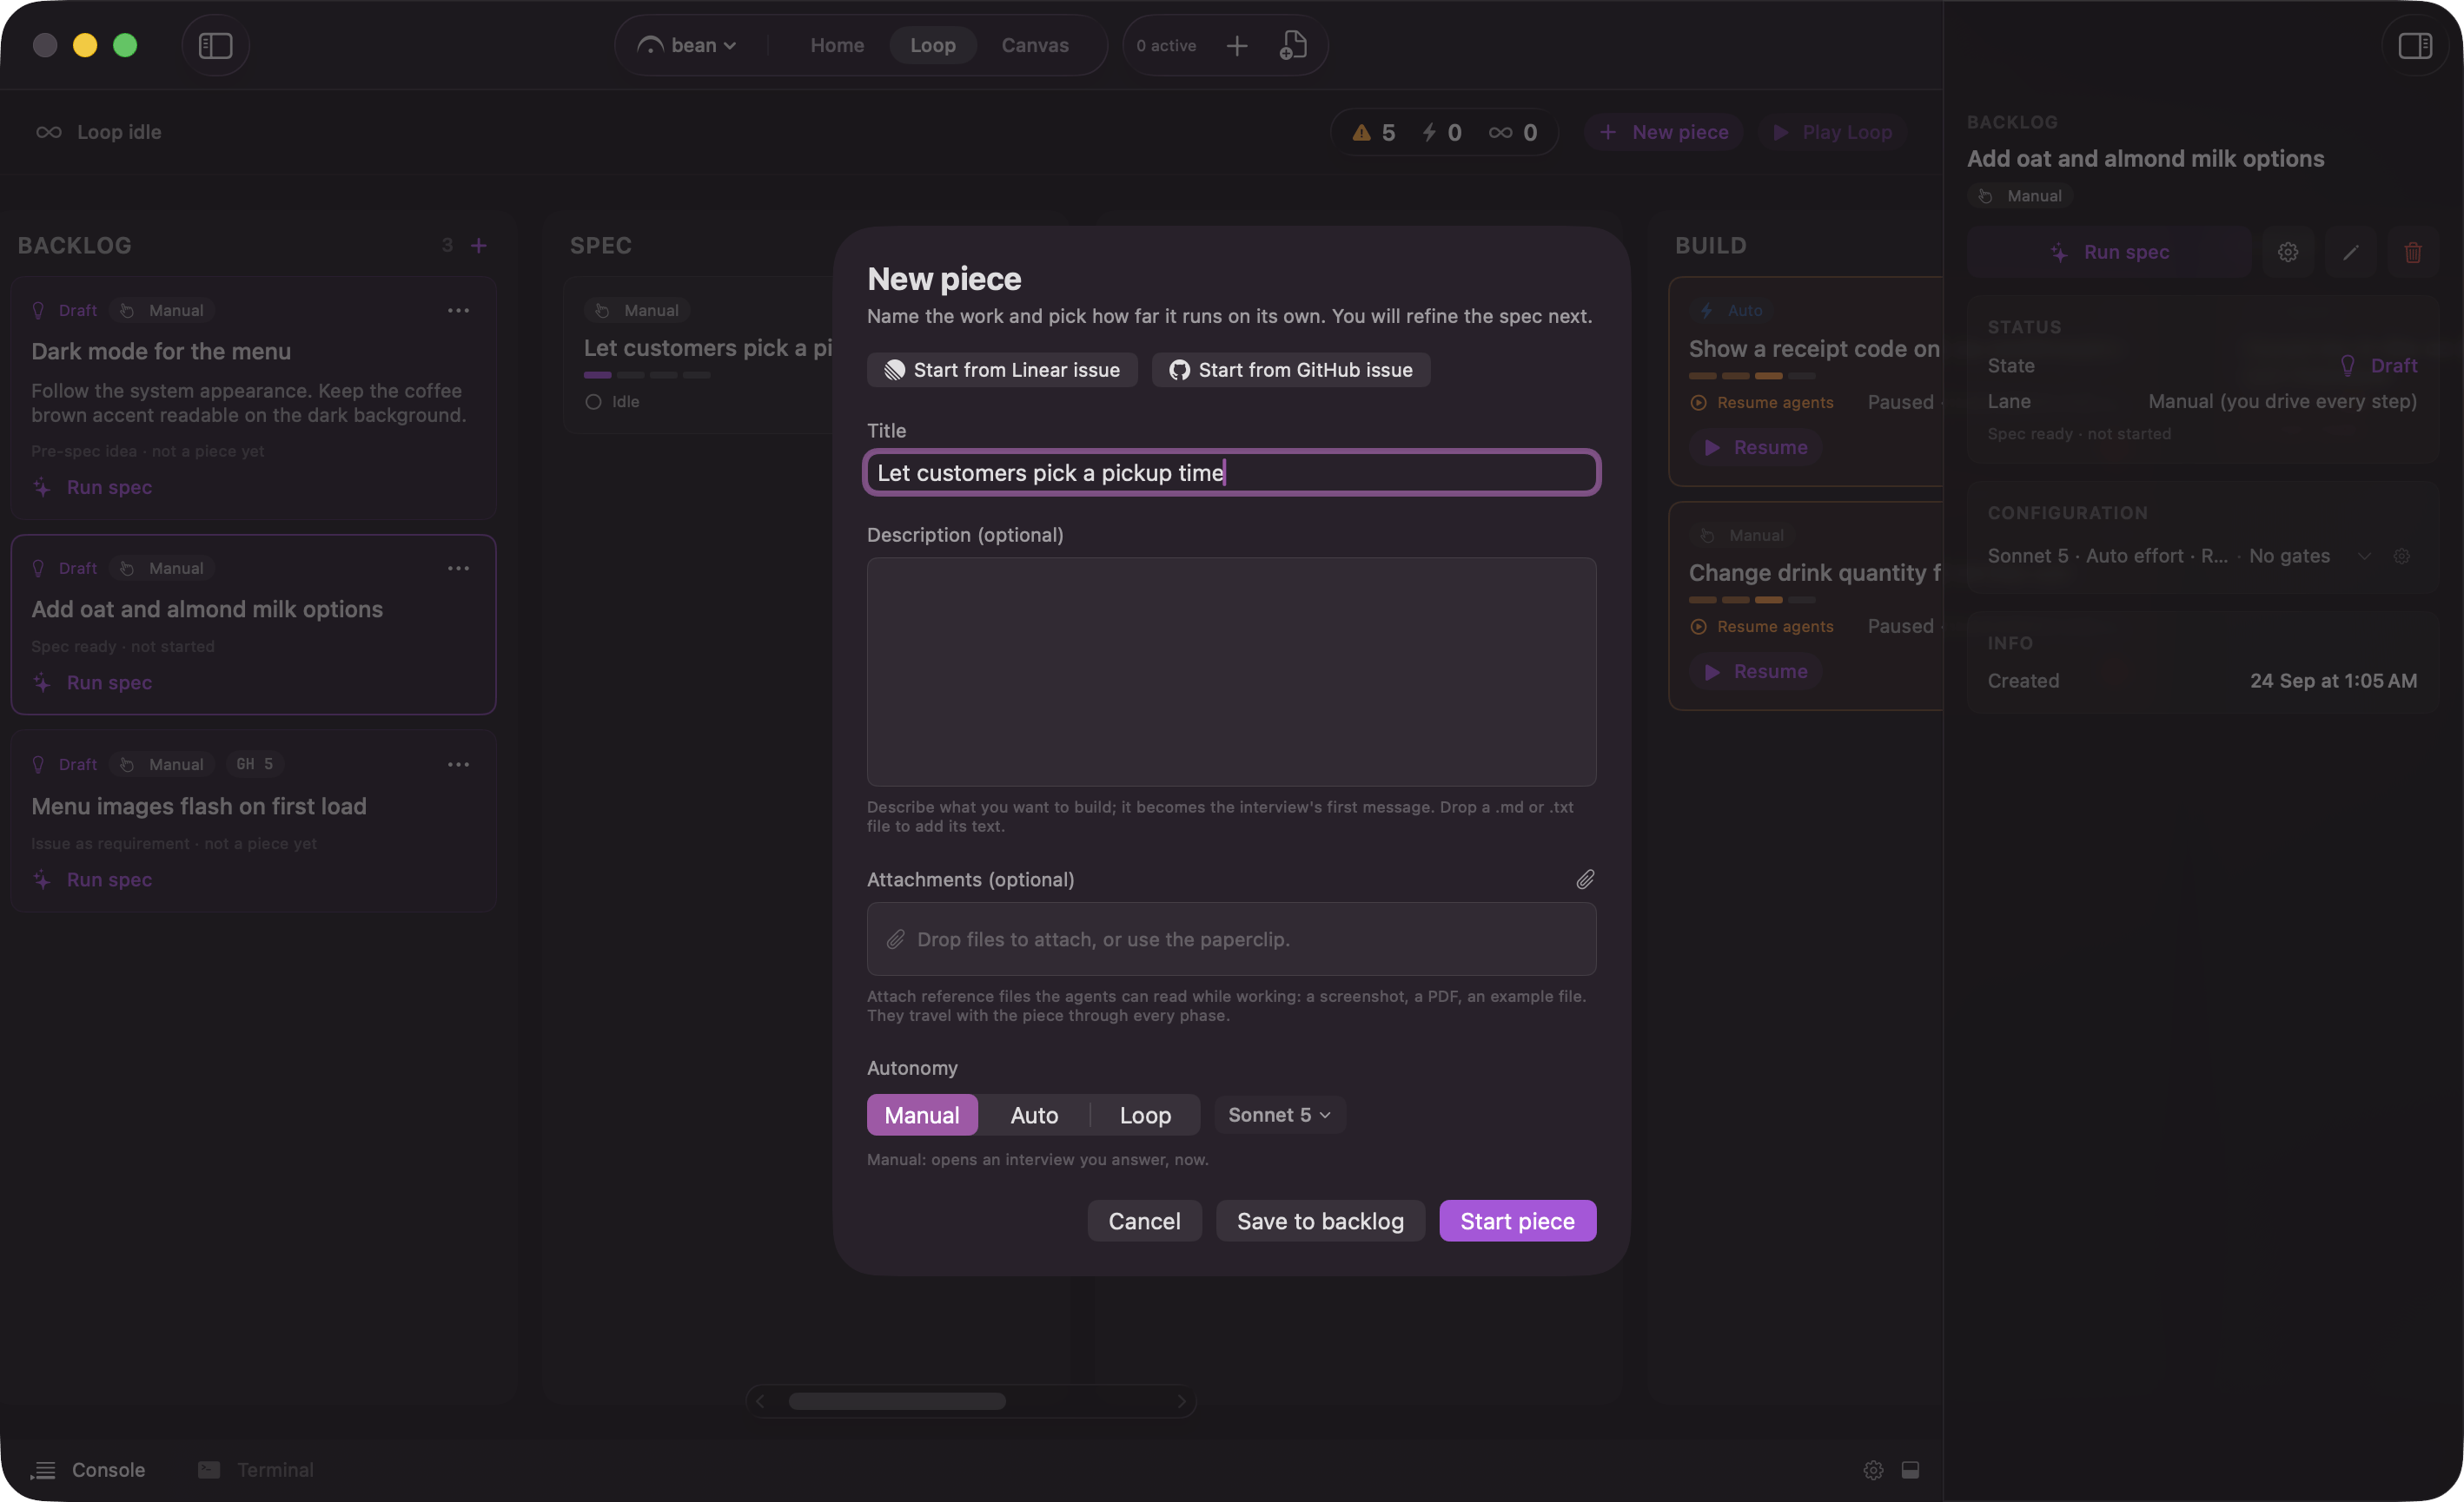Click Start from Linear issue
The image size is (2464, 1502).
point(1002,370)
